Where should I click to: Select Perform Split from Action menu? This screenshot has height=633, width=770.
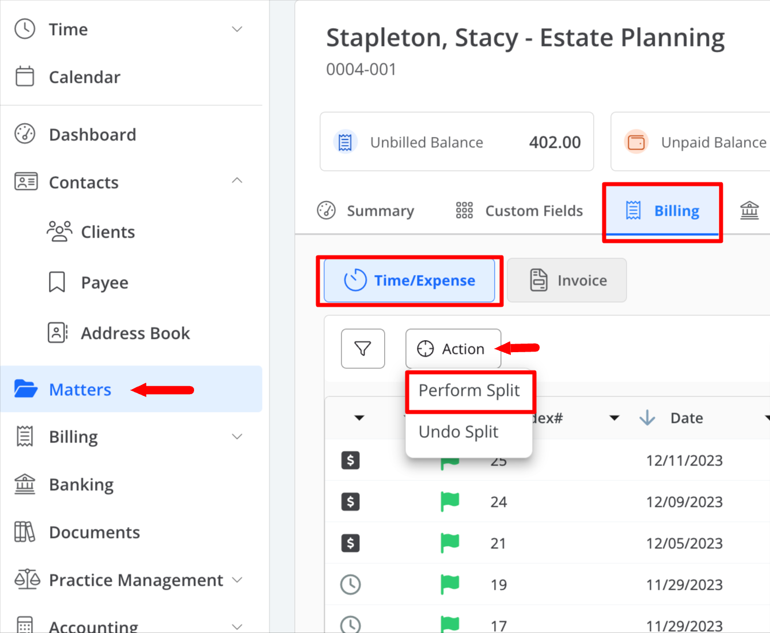point(469,390)
